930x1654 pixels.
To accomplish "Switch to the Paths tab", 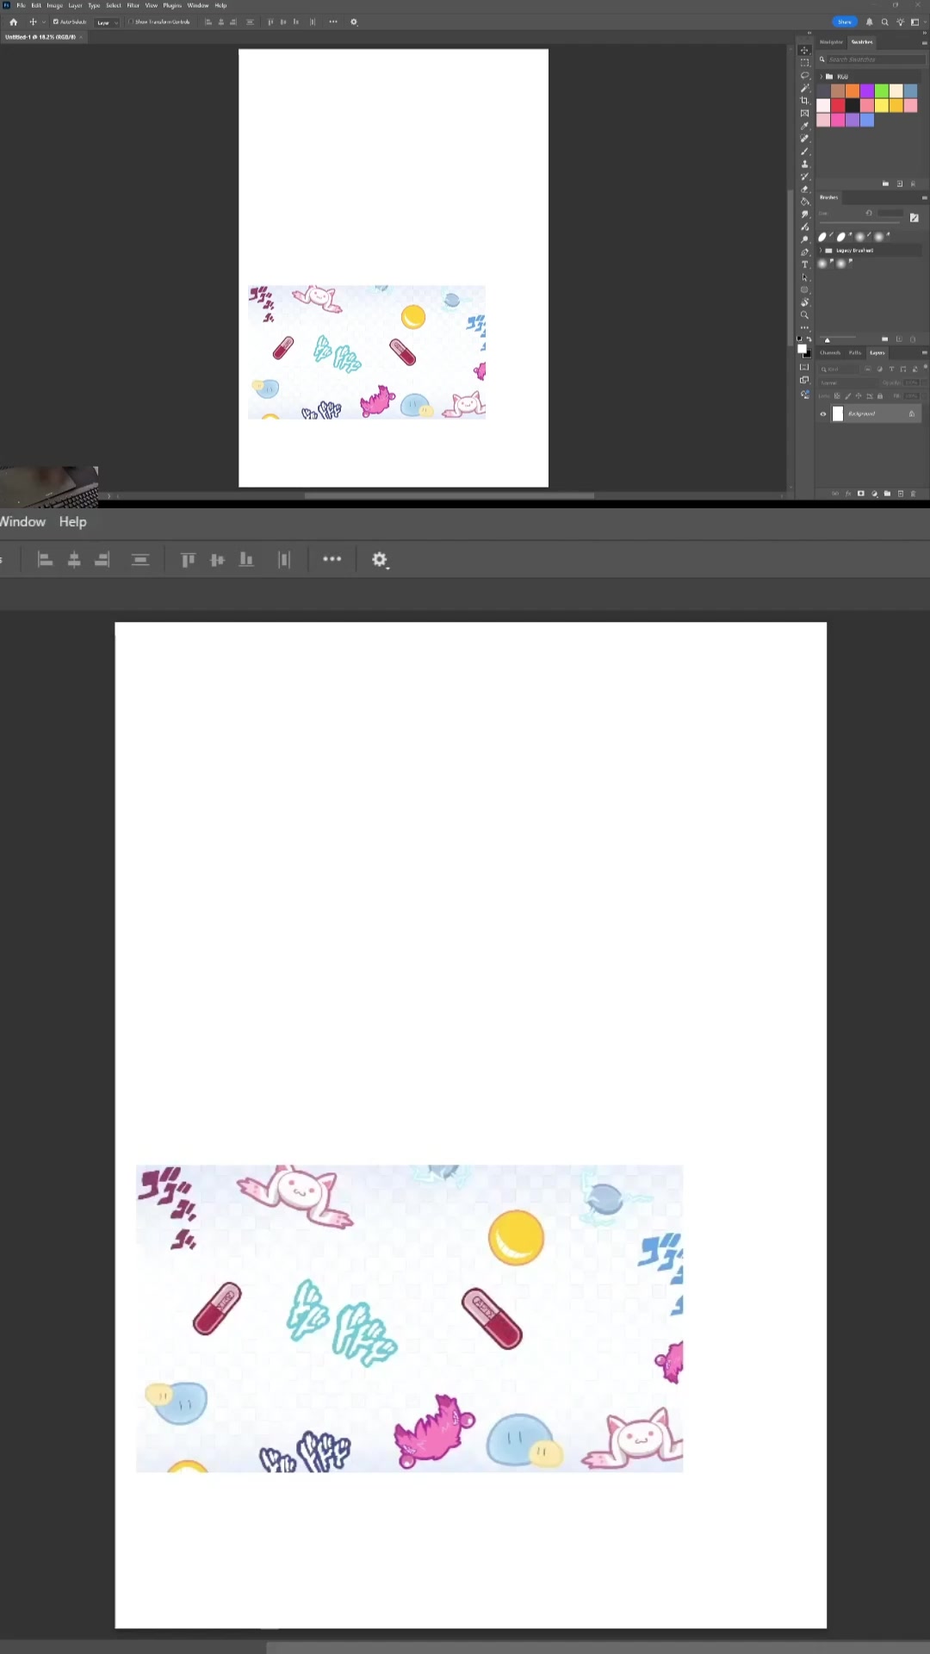I will click(855, 352).
